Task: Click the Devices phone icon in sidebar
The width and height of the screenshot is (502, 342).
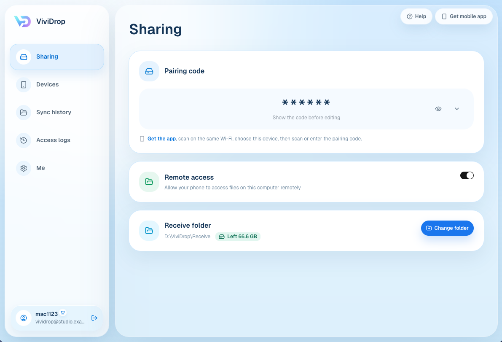Action: 24,85
